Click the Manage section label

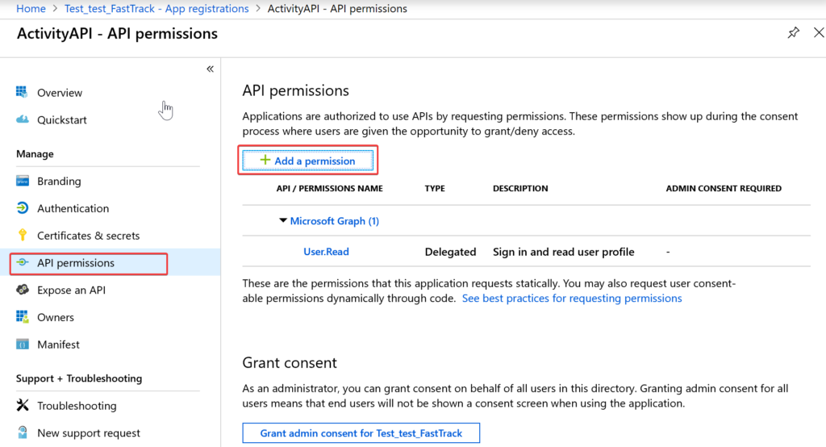[35, 154]
